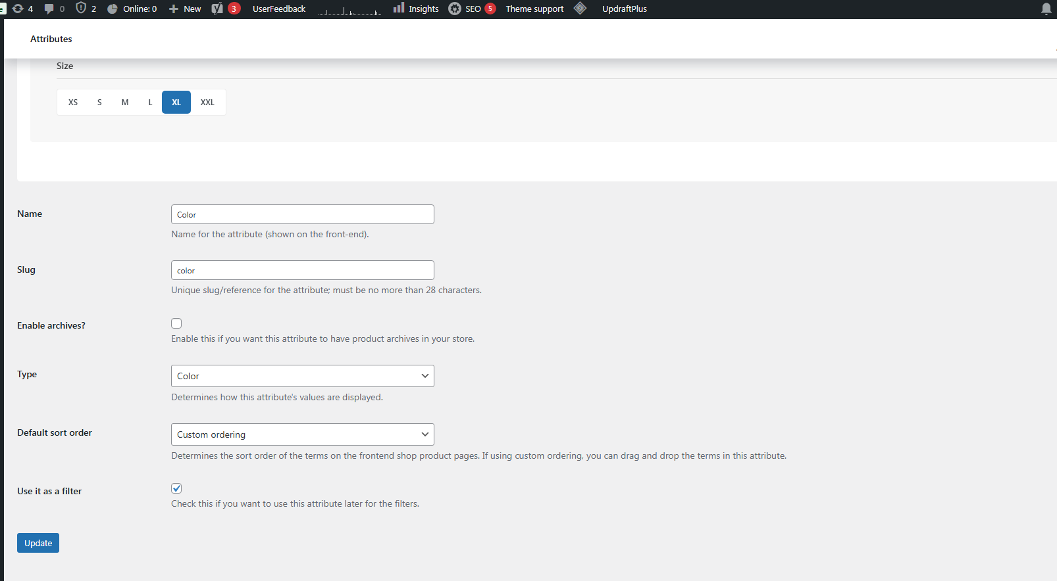
Task: Open the New menu item
Action: pyautogui.click(x=192, y=9)
